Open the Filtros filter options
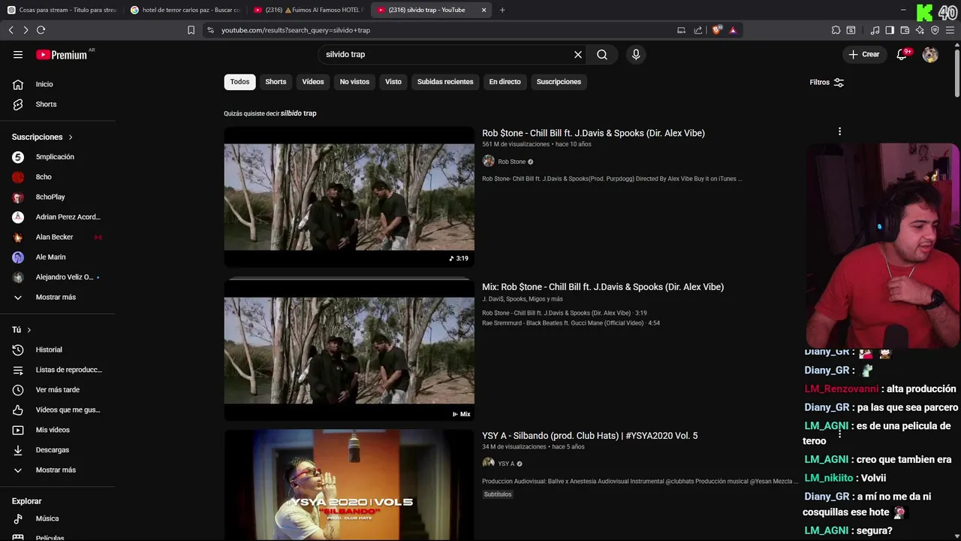This screenshot has width=961, height=541. point(827,82)
